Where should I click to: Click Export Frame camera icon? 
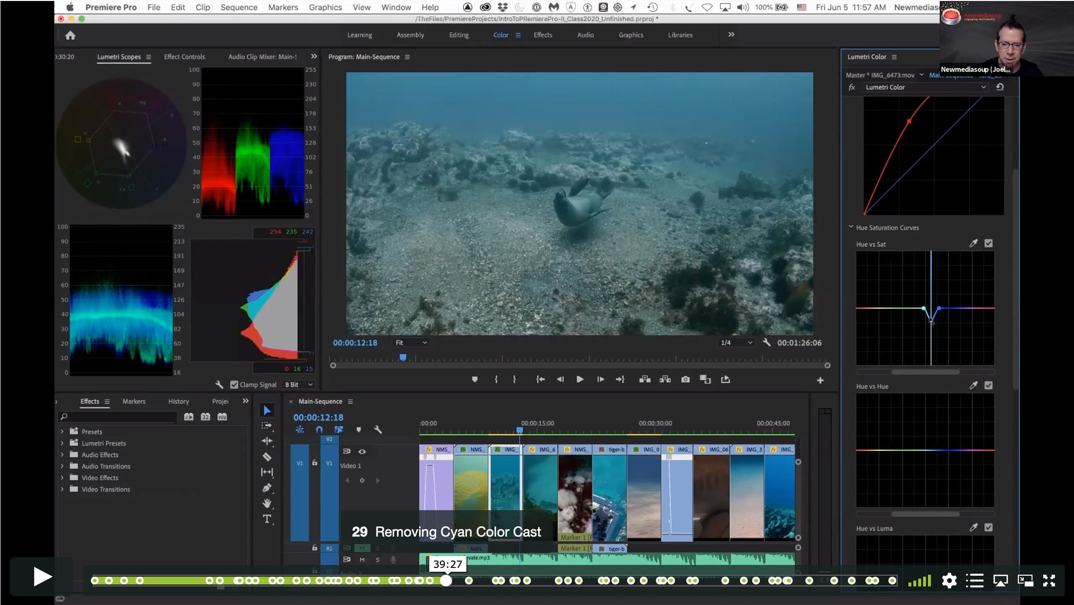point(685,379)
